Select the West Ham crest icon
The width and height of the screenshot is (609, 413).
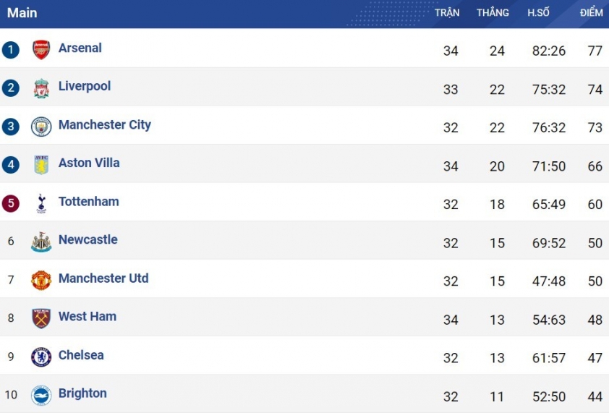coord(41,318)
